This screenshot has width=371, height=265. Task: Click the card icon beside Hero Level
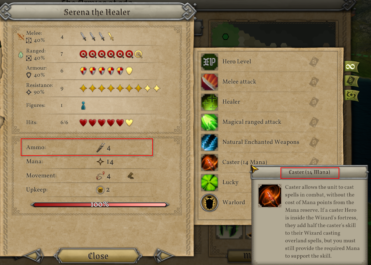click(x=314, y=62)
